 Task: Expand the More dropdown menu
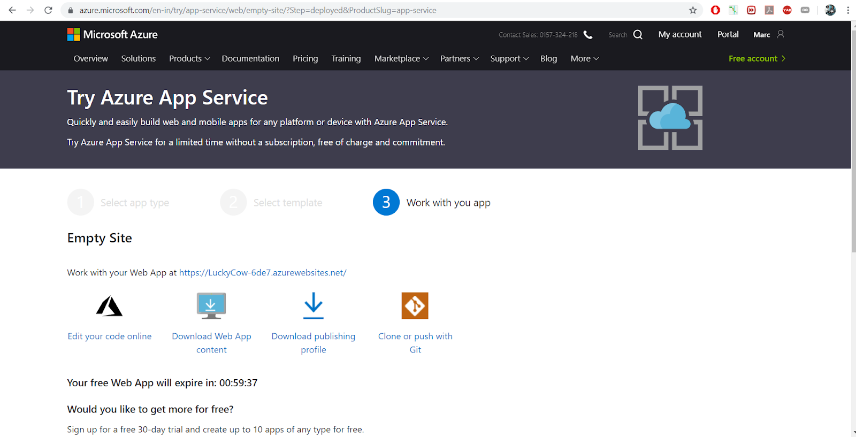[585, 58]
